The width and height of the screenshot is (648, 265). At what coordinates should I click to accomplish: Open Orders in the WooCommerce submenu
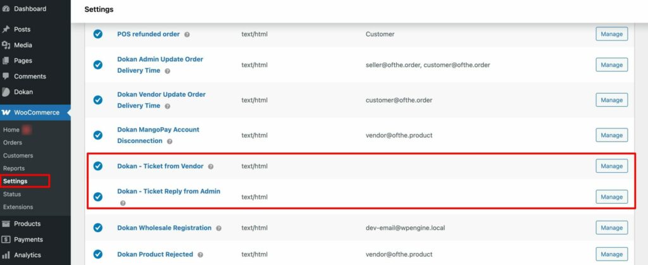pyautogui.click(x=13, y=143)
